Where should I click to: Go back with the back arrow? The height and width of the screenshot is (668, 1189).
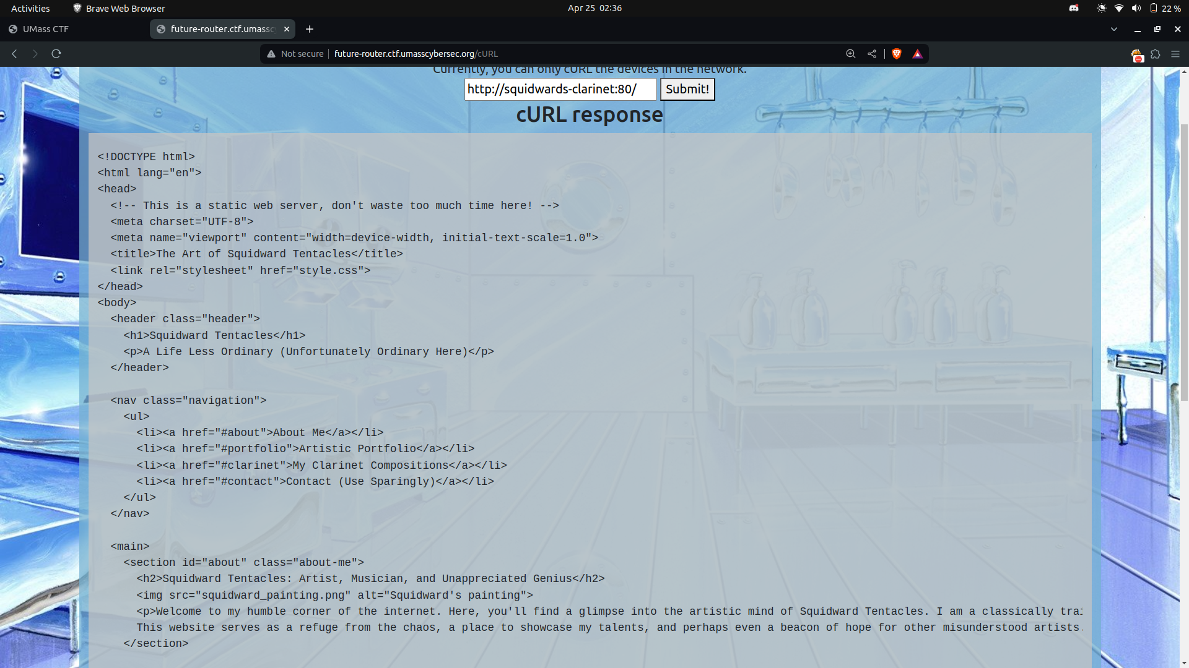(14, 54)
